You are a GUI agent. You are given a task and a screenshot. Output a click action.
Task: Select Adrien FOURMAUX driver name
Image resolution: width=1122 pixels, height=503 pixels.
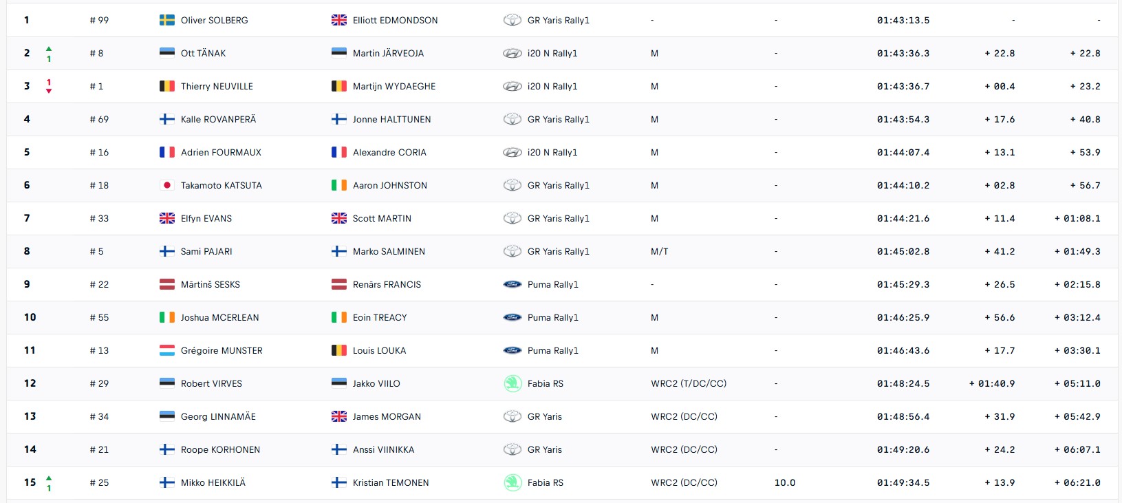coord(221,152)
